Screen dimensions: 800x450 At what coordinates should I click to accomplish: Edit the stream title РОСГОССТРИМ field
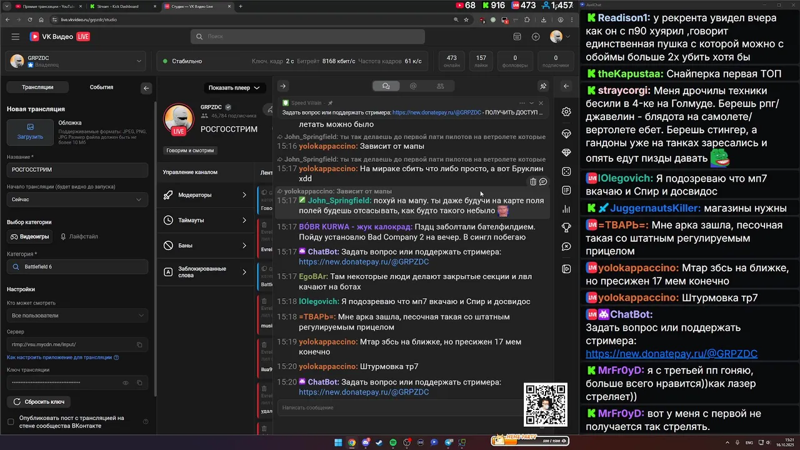pyautogui.click(x=77, y=170)
